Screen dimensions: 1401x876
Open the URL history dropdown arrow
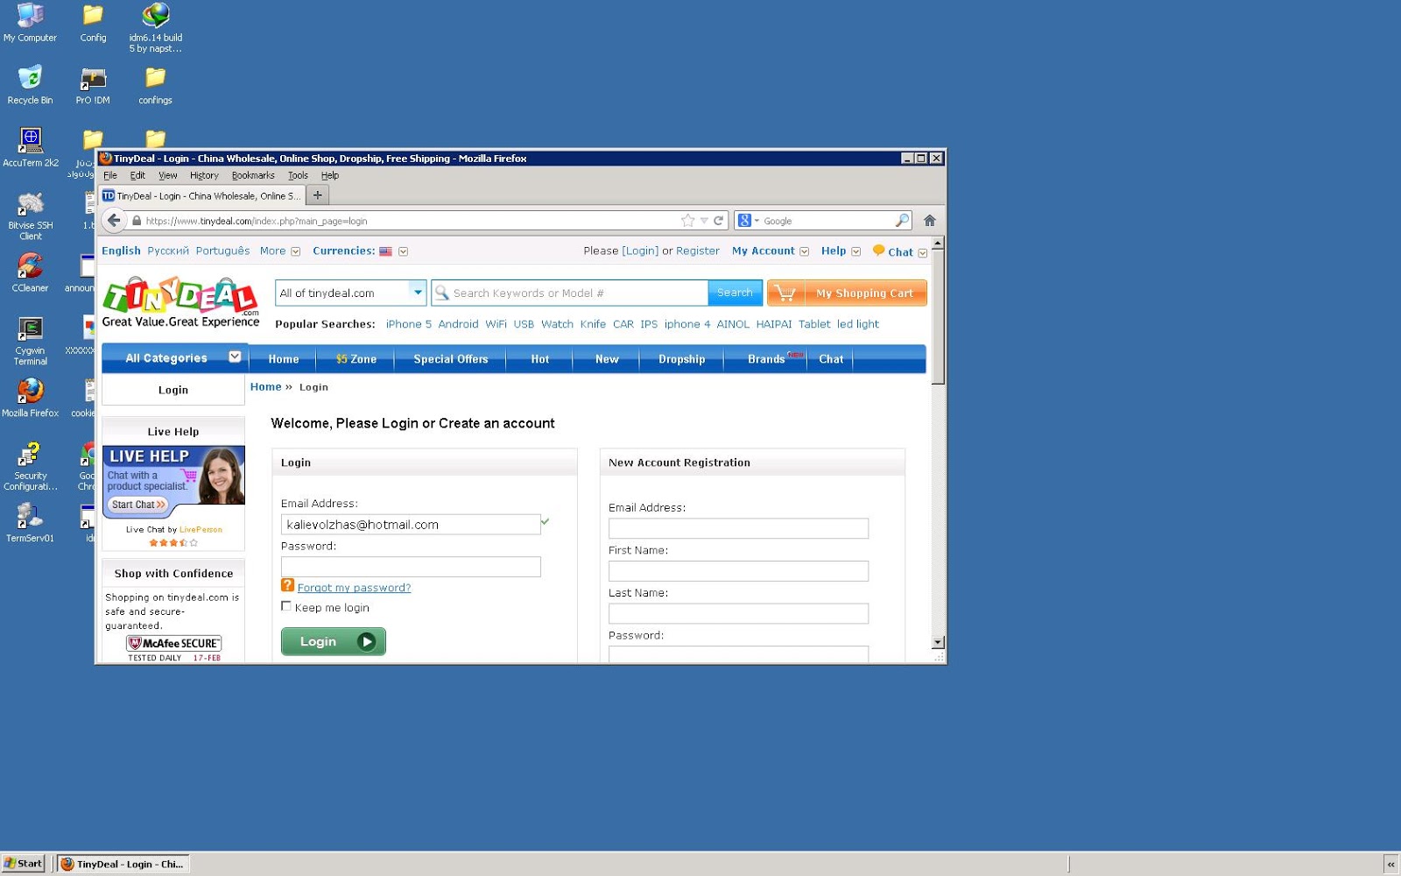point(704,221)
